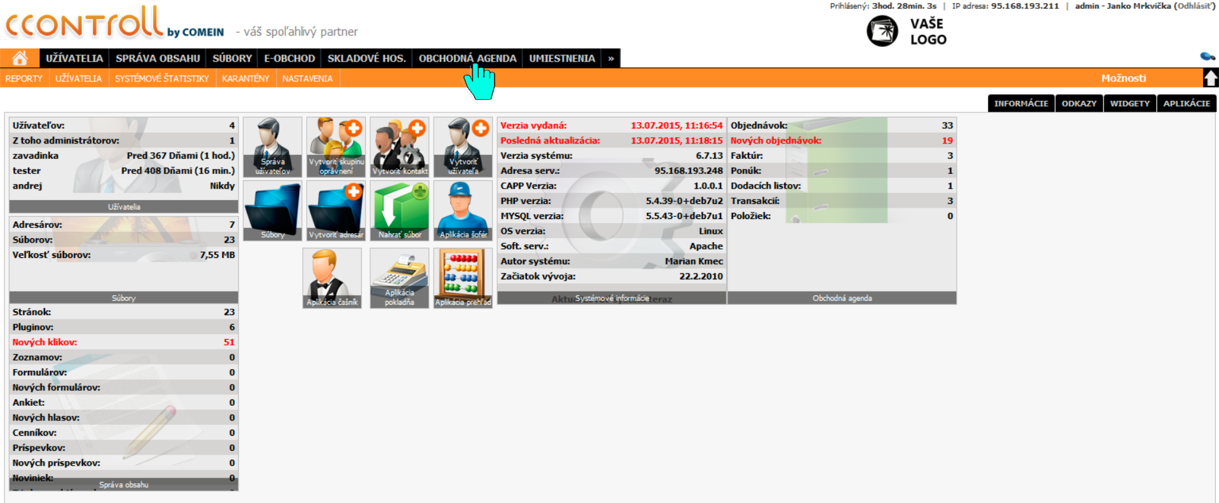The height and width of the screenshot is (503, 1219).
Task: Click the home icon in menu
Action: (x=20, y=58)
